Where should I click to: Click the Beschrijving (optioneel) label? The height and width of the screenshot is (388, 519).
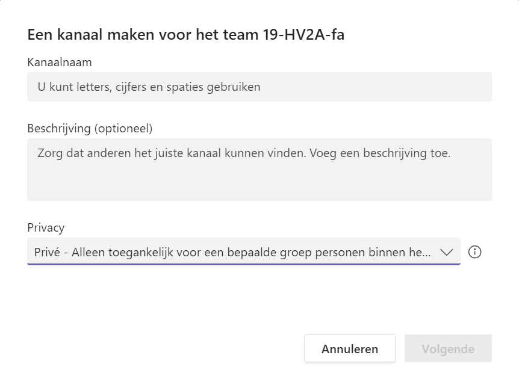click(90, 128)
